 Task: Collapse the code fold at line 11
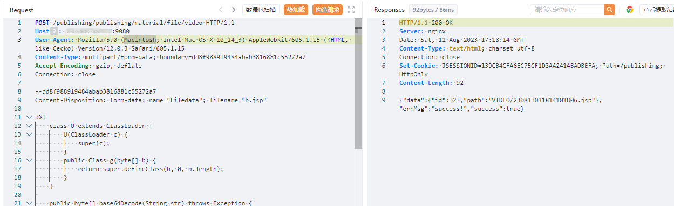pos(29,117)
